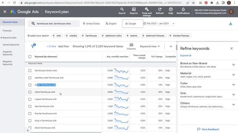Open Forecast in the sidebar
Image resolution: width=238 pixels, height=133 pixels.
7,31
